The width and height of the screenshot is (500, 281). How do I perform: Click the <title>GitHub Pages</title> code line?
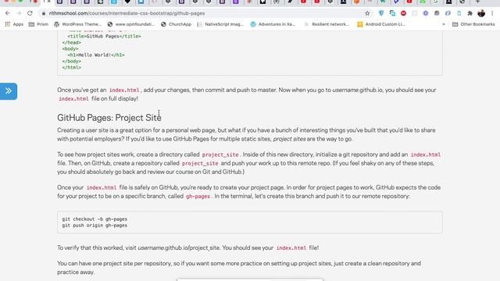pos(104,37)
